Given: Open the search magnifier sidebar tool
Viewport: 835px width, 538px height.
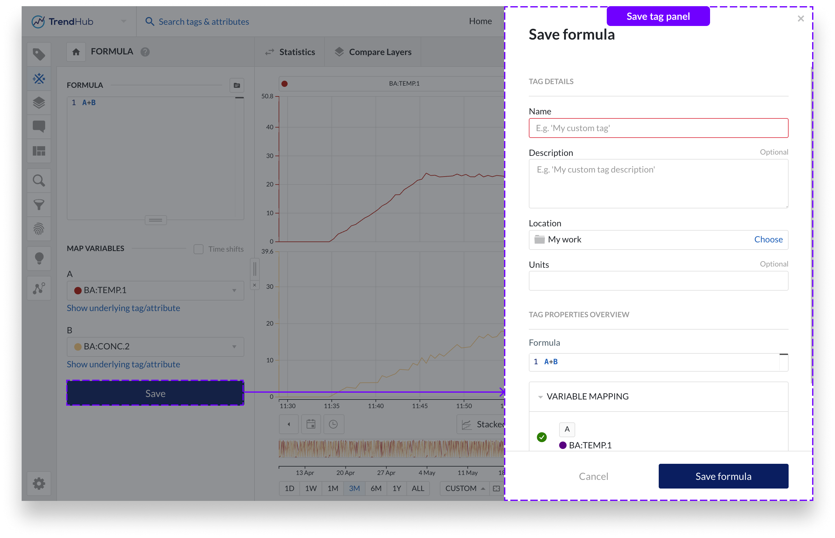Looking at the screenshot, I should click(39, 181).
